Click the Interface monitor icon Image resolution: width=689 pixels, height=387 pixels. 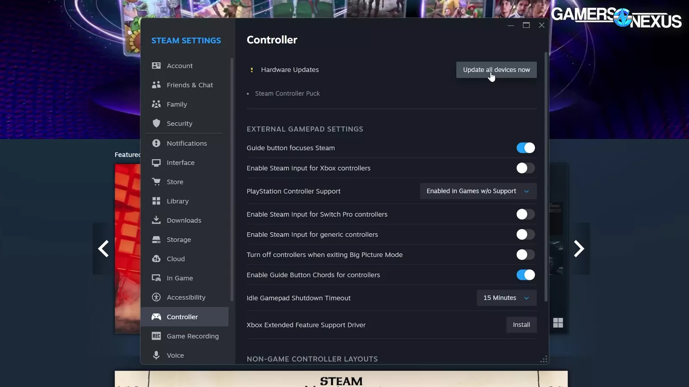(x=156, y=163)
